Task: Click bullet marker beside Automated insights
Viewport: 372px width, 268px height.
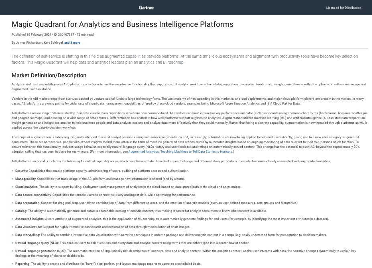Action: point(12,219)
